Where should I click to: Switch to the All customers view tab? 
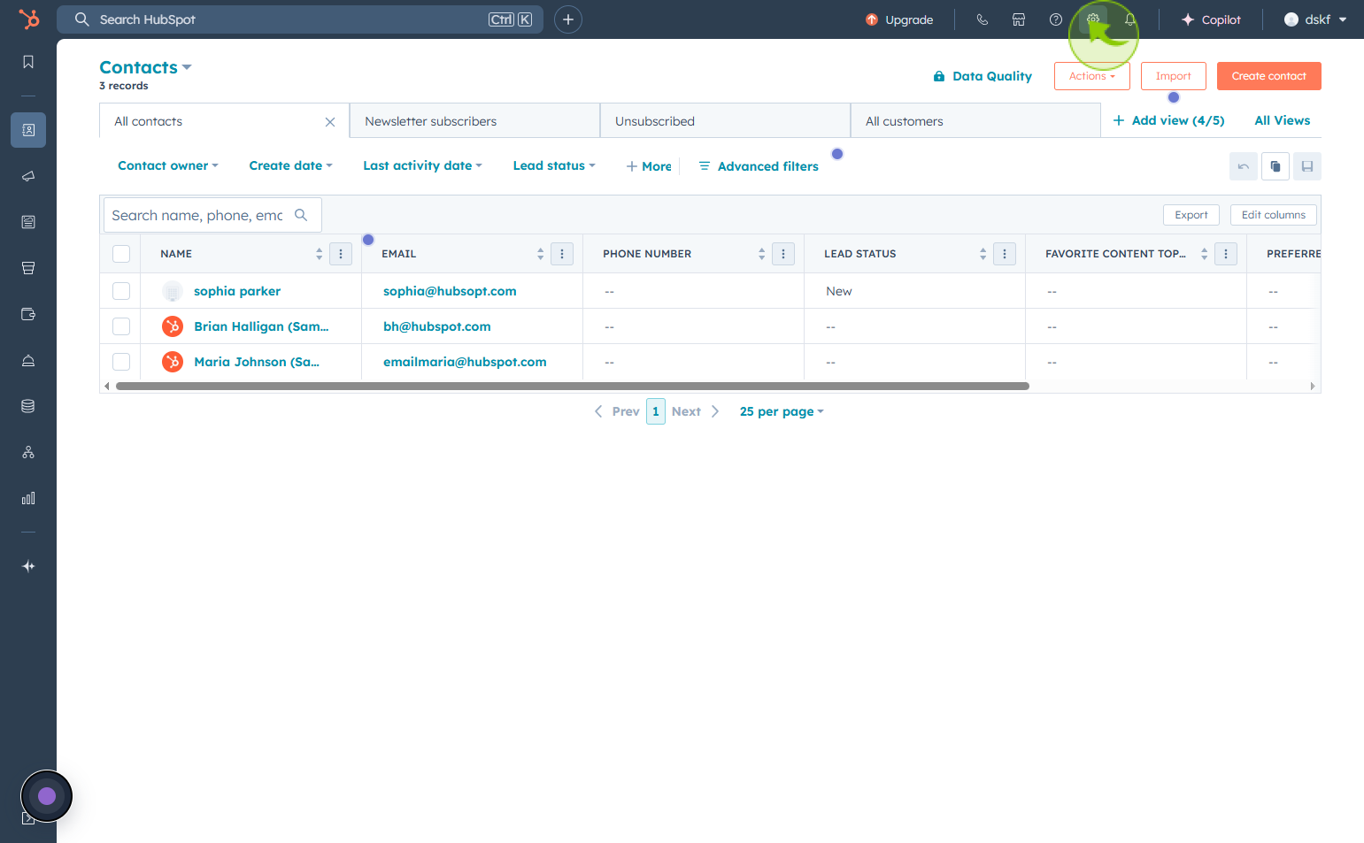(x=975, y=120)
